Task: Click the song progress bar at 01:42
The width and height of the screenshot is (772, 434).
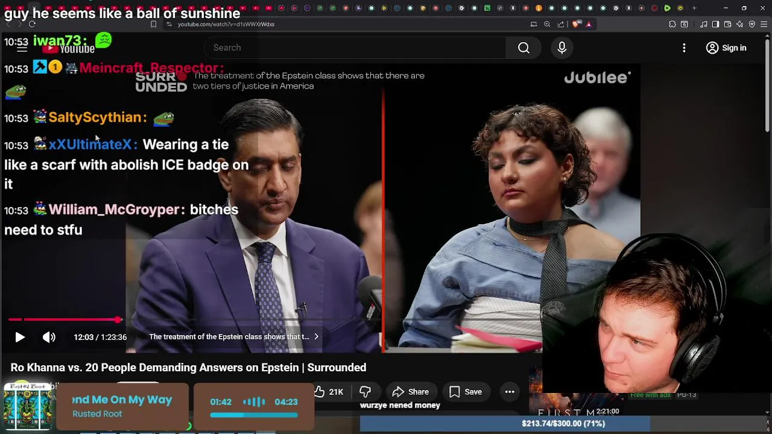Action: tap(254, 415)
